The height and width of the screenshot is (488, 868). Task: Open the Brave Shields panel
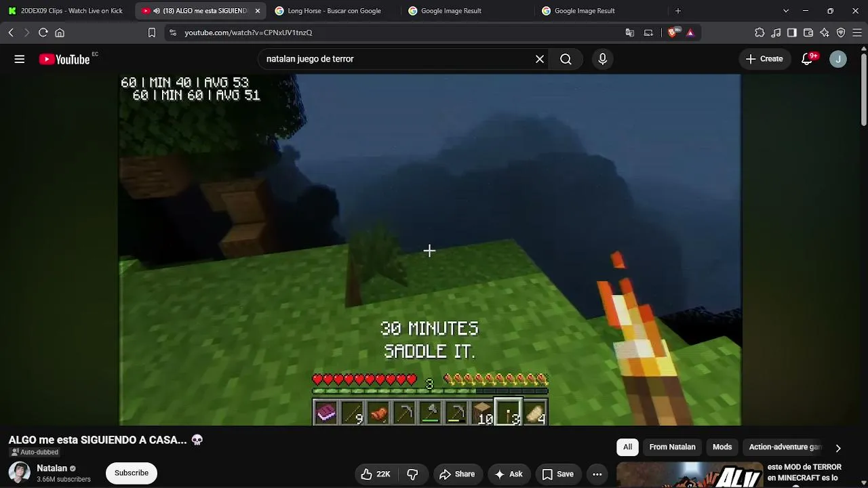pyautogui.click(x=672, y=33)
